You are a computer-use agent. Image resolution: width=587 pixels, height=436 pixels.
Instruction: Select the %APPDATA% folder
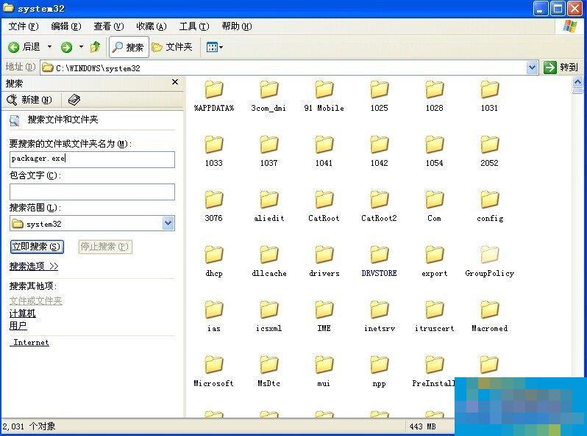(214, 96)
